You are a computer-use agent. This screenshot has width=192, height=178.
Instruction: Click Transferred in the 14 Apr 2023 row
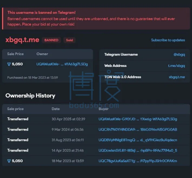tap(18, 150)
